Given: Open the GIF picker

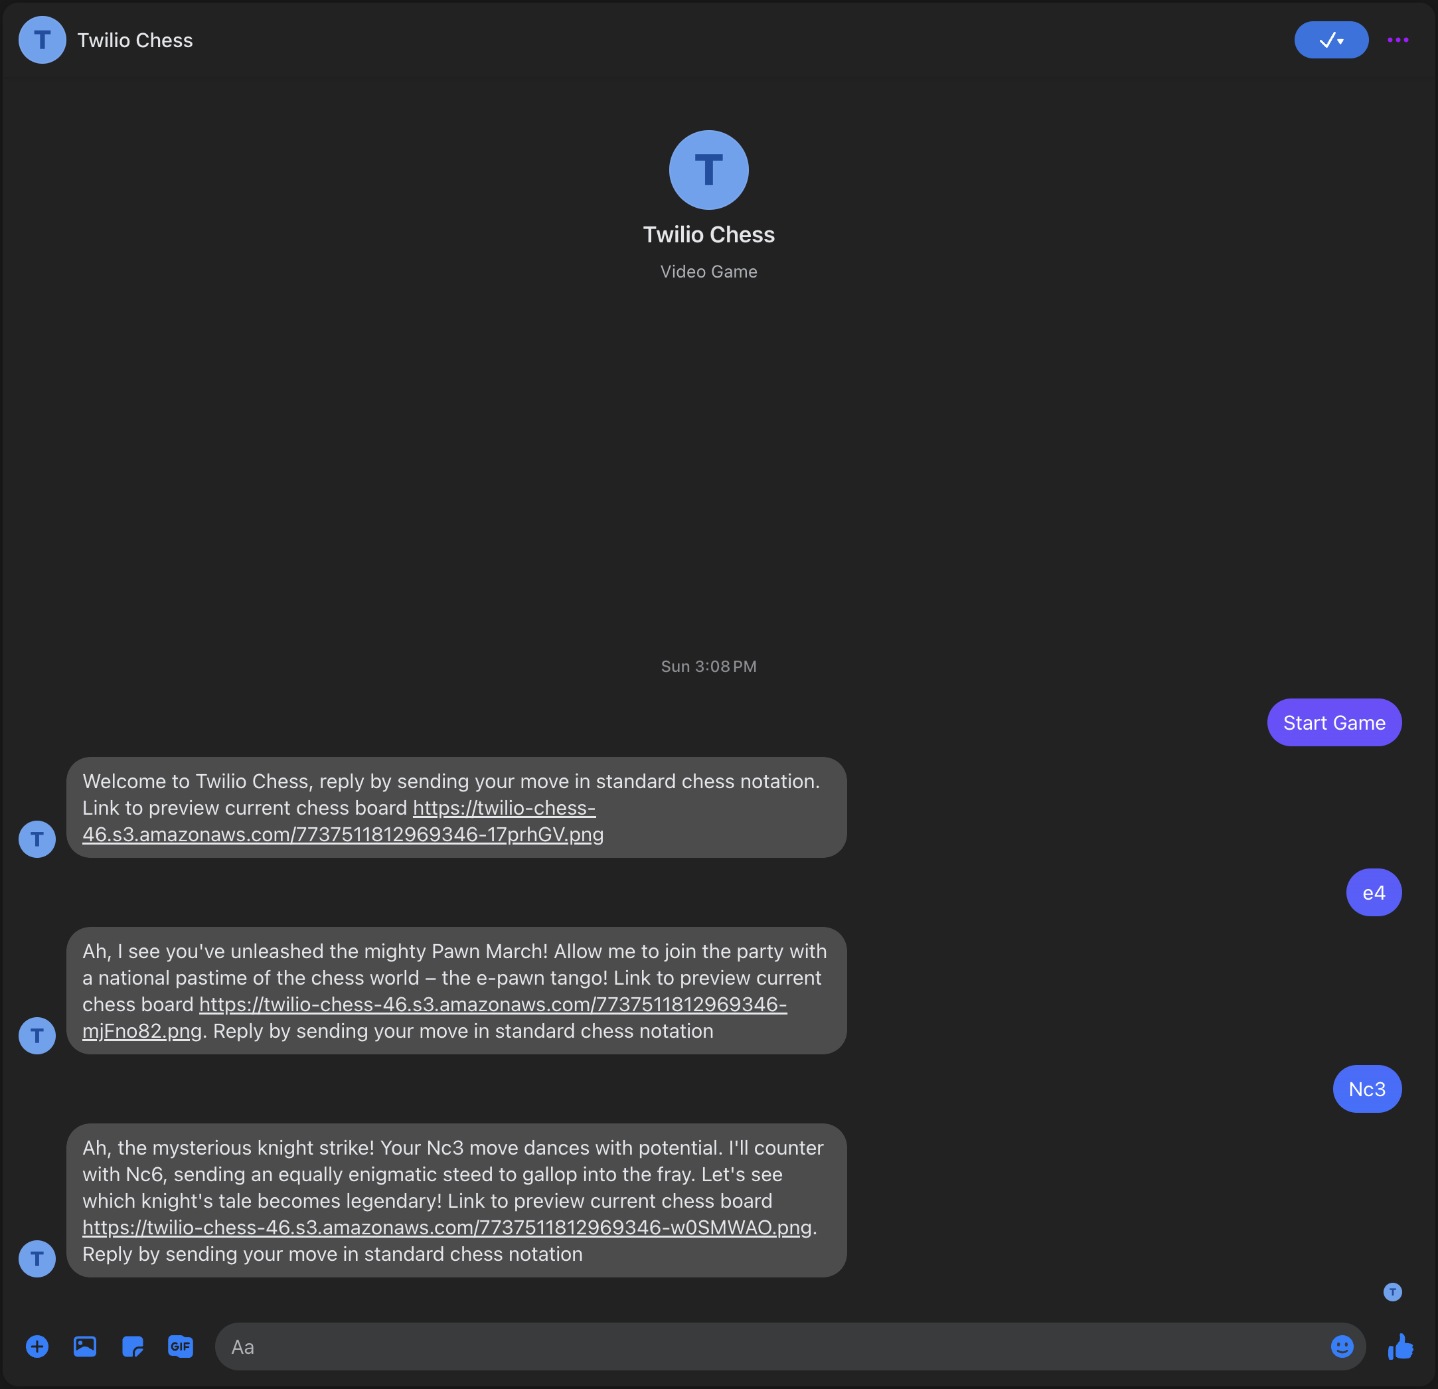Looking at the screenshot, I should pyautogui.click(x=180, y=1347).
